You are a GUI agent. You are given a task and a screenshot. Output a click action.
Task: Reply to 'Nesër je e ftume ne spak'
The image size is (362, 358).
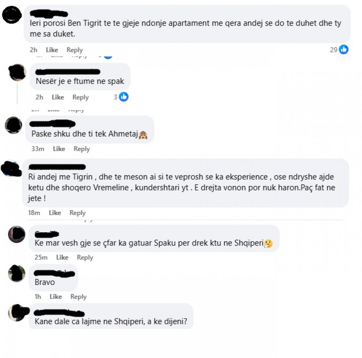click(80, 97)
